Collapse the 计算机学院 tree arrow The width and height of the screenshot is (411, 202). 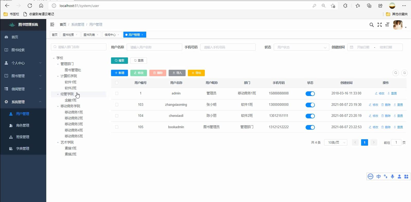(58, 76)
